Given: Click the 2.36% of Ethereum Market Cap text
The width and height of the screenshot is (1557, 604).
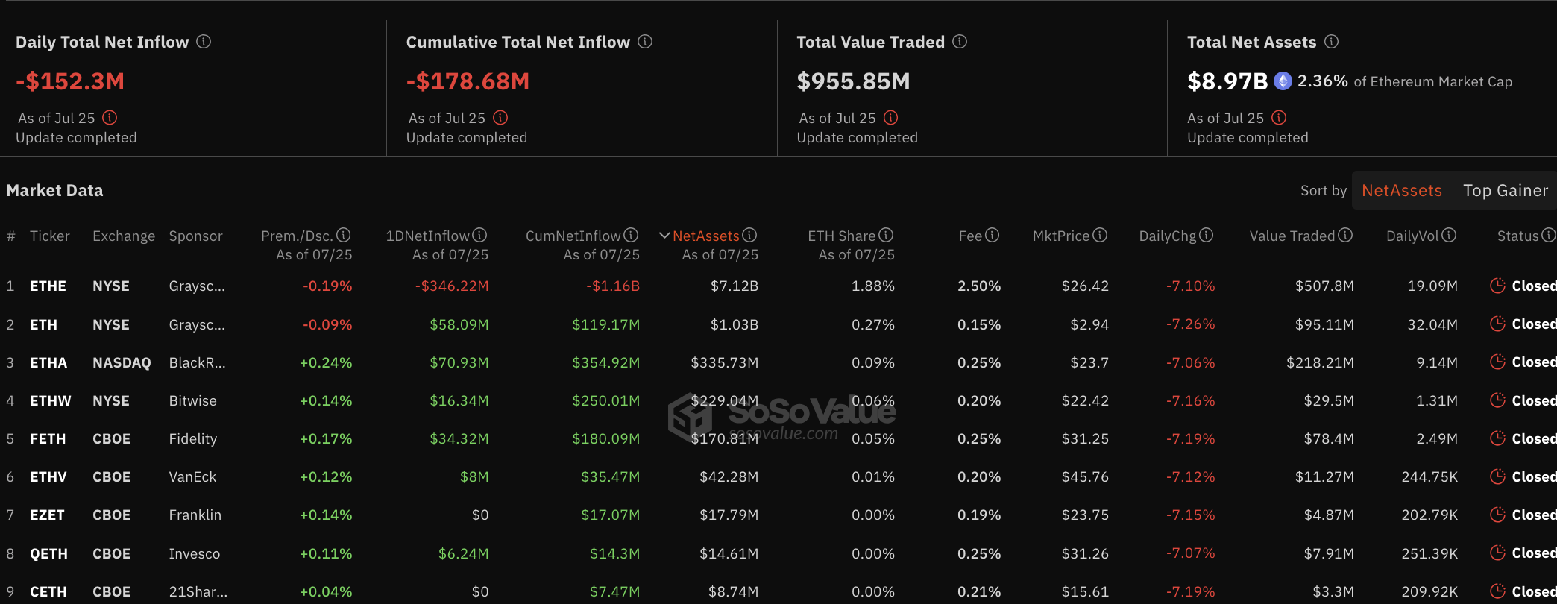Looking at the screenshot, I should tap(1405, 81).
